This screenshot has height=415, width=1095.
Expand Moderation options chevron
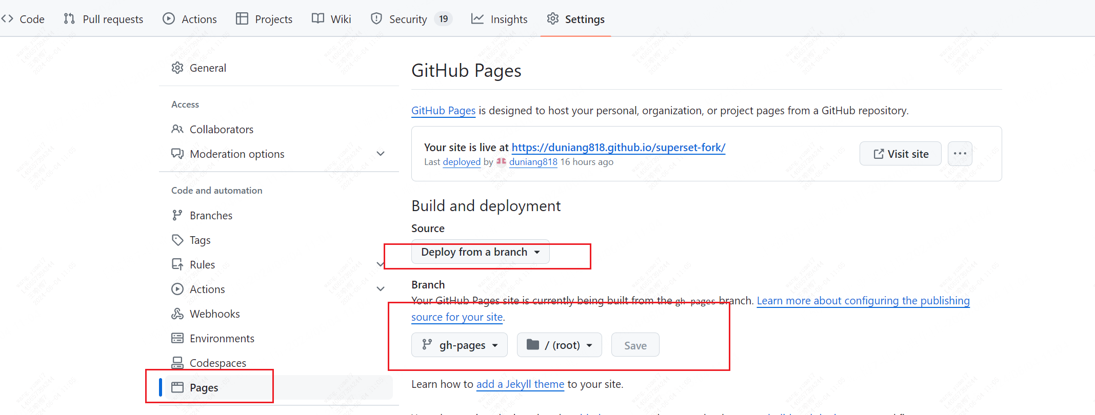[381, 154]
